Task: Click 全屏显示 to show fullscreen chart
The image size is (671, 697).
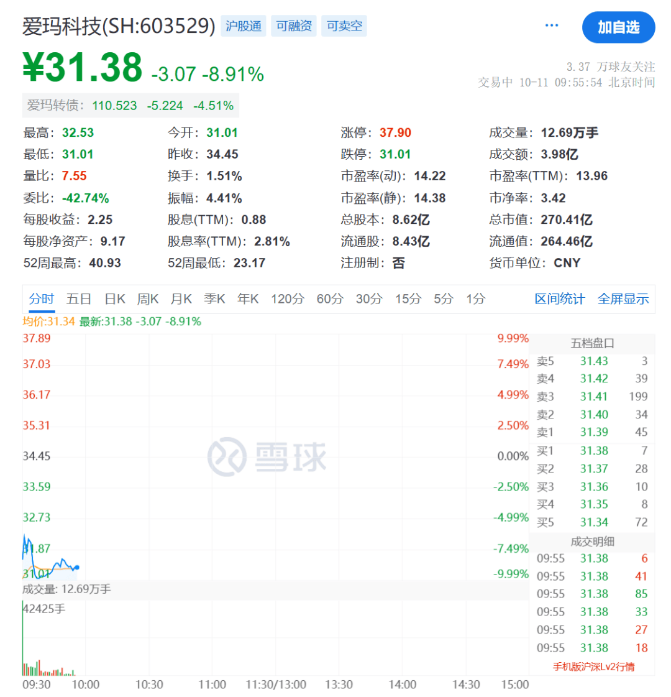Action: click(623, 298)
